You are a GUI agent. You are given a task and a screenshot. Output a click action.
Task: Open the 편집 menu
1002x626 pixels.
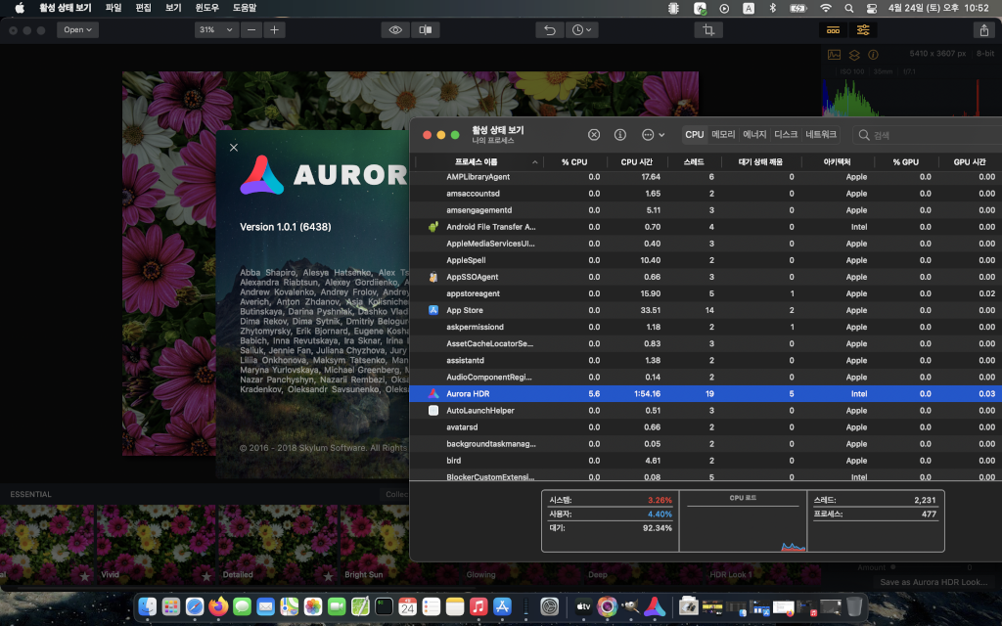(143, 8)
